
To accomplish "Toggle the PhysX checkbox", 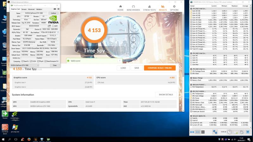I will point(37,61).
